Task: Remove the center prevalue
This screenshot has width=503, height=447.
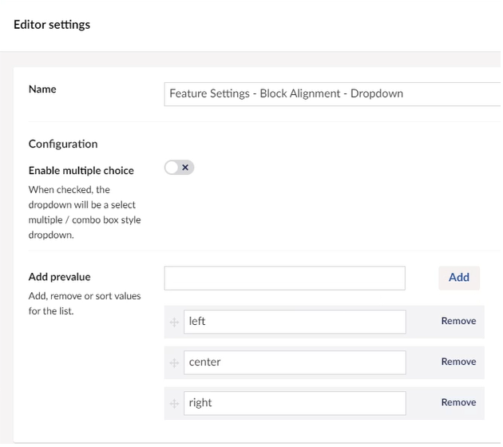Action: click(x=458, y=362)
